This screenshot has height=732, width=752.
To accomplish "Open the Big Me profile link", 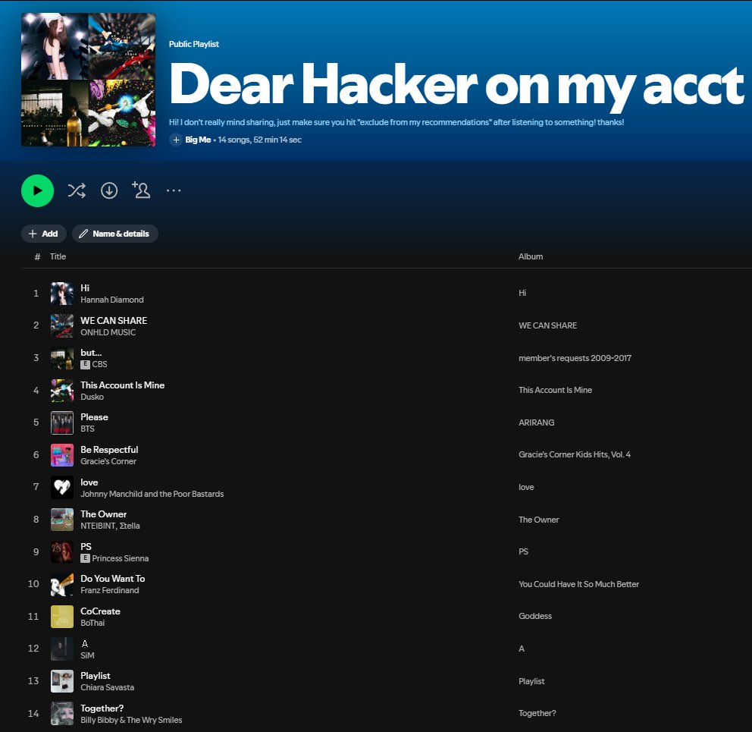I will [198, 140].
